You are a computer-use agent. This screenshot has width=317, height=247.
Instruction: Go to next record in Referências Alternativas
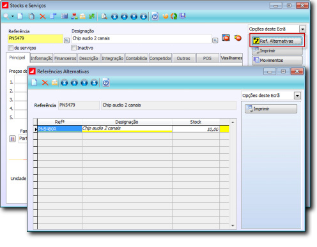pos(84,82)
